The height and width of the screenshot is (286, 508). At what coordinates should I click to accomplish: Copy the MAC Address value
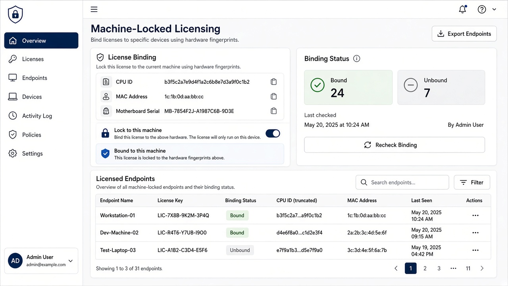coord(273,97)
